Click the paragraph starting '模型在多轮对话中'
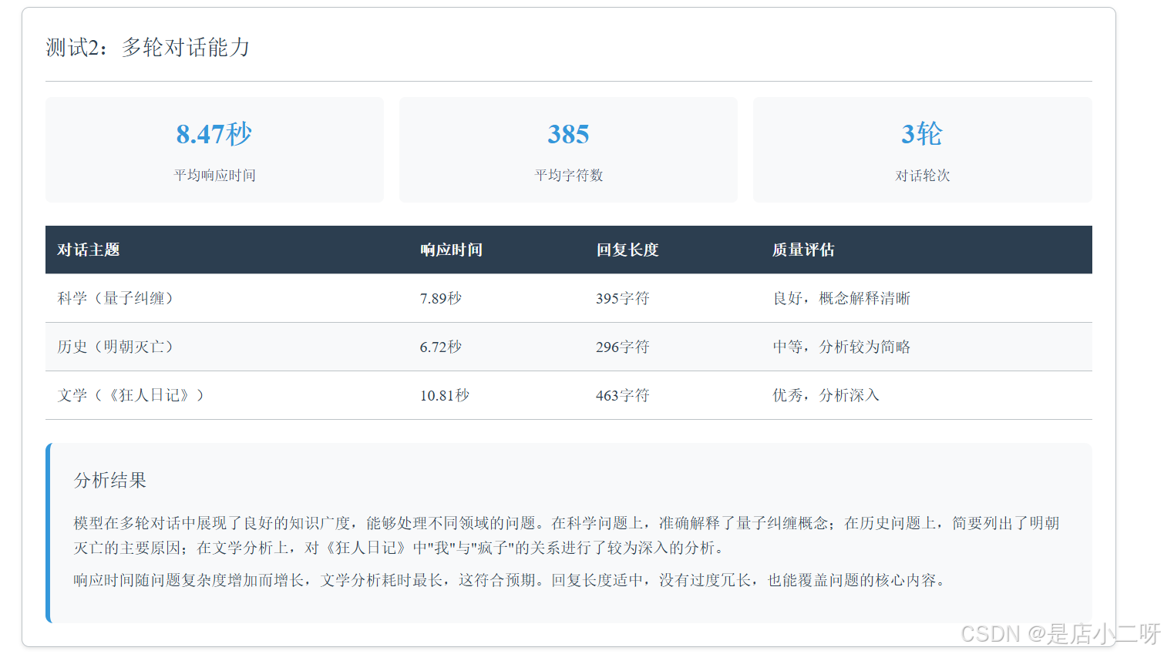 (x=567, y=535)
